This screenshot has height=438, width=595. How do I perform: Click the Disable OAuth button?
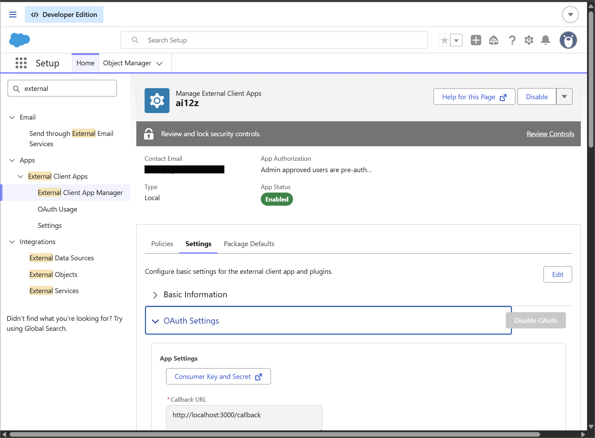[x=535, y=320]
